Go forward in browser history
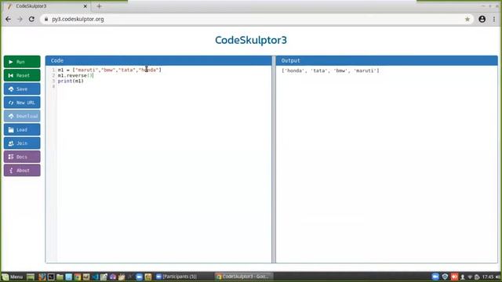The width and height of the screenshot is (502, 282). pos(20,19)
